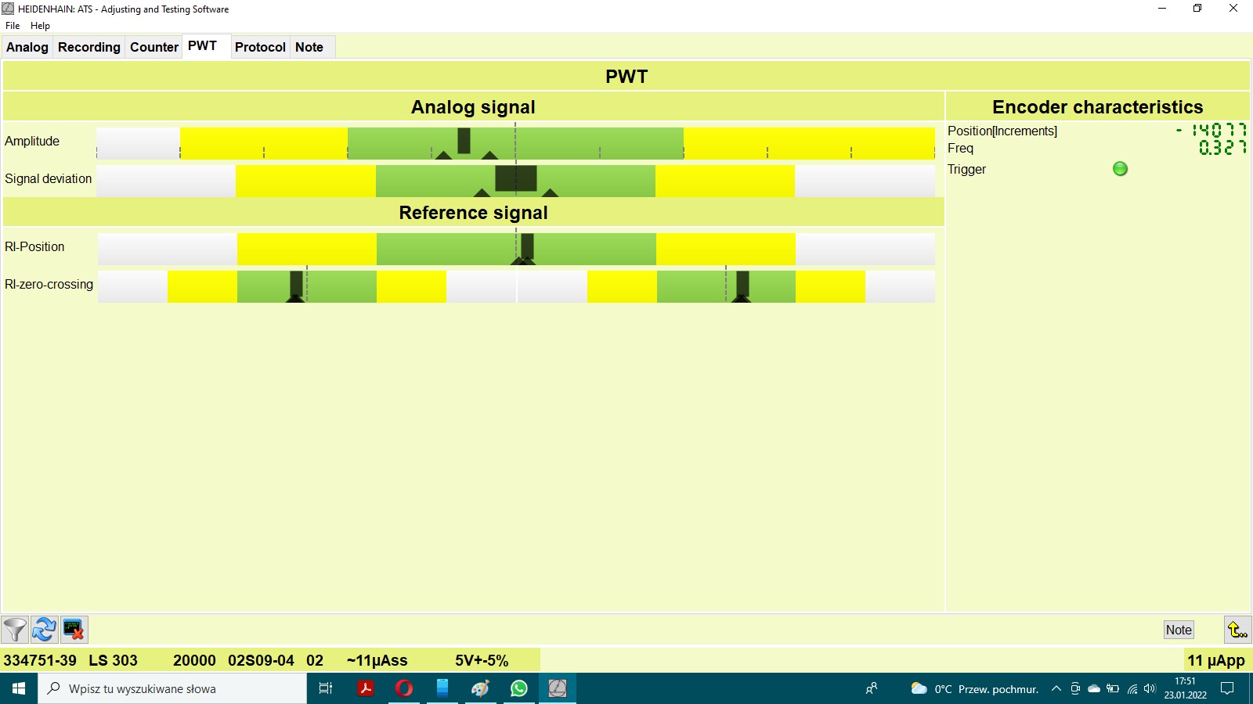Click the '~11µAss' status bar text

click(377, 660)
